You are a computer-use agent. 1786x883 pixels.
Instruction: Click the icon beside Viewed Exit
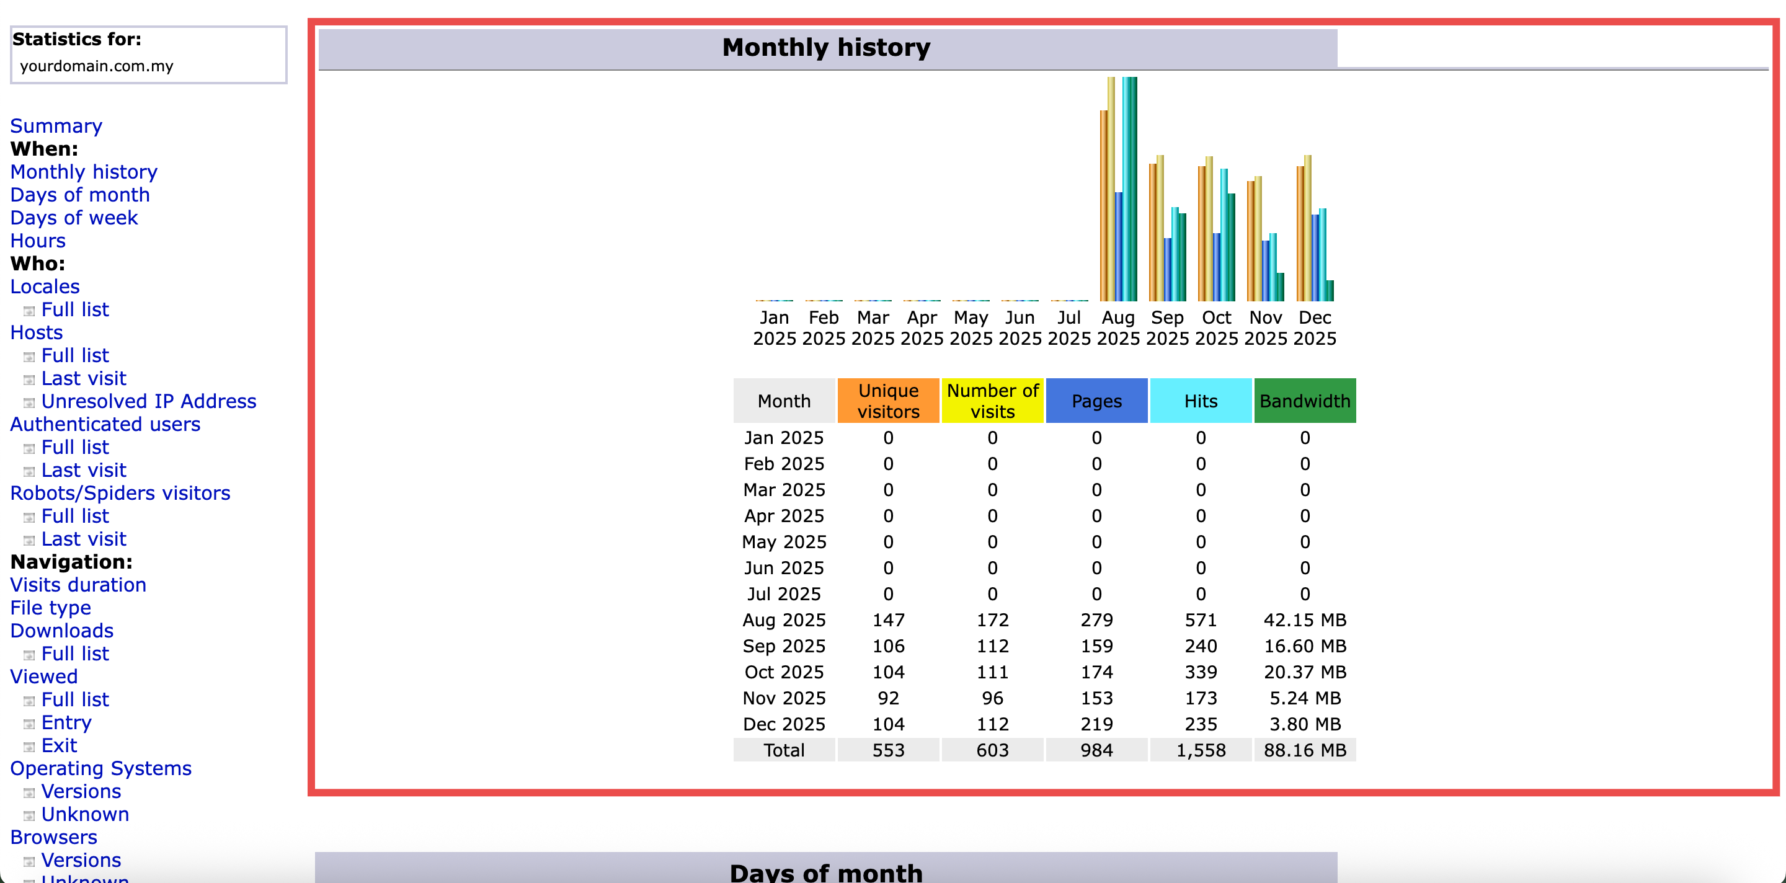29,747
